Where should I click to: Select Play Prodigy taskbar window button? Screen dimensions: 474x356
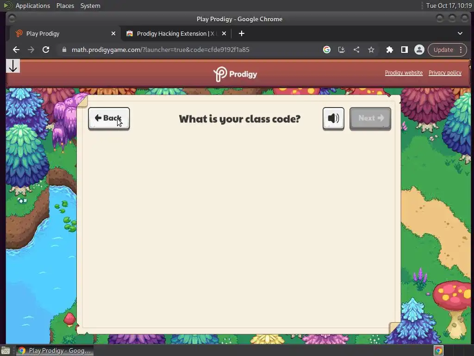pos(55,350)
